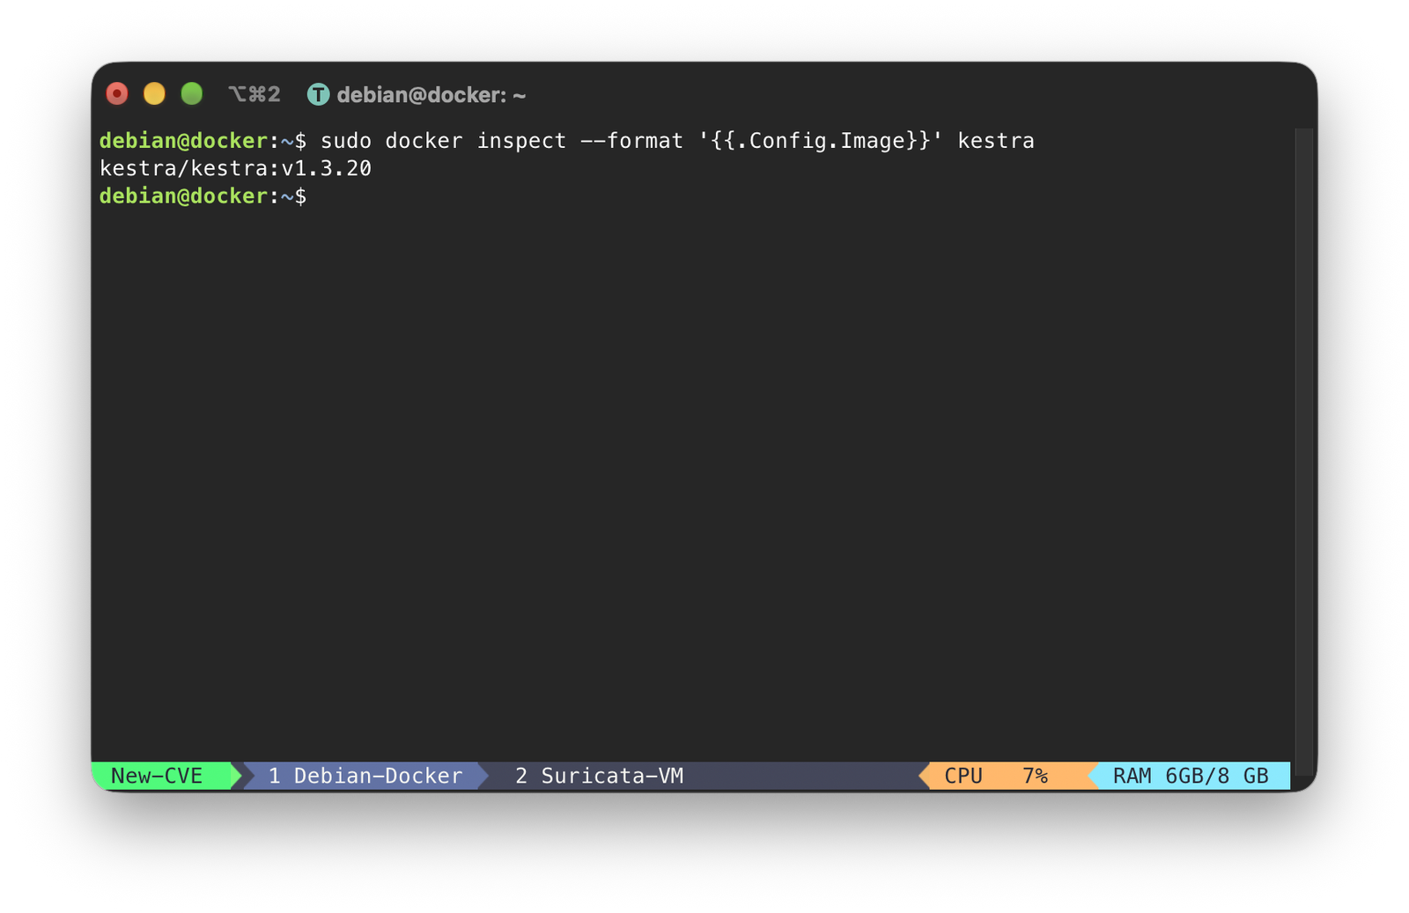This screenshot has width=1409, height=913.
Task: Click the CPU 7% status segment
Action: [x=1006, y=776]
